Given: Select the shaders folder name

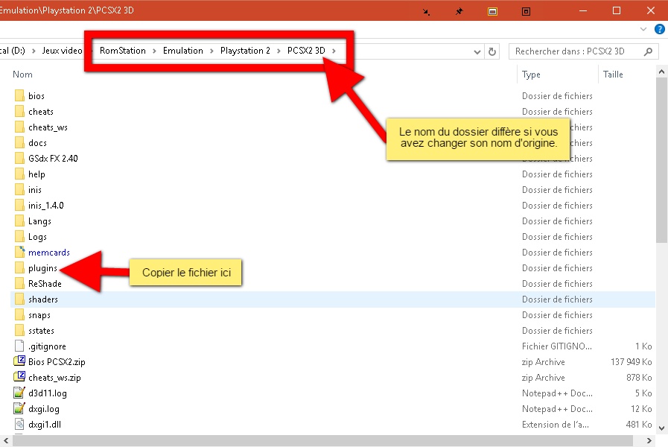Looking at the screenshot, I should tap(43, 299).
